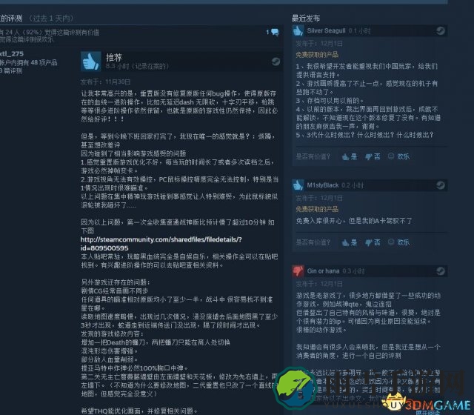Click the 推荐 recommendation title
The width and height of the screenshot is (474, 415).
[114, 58]
